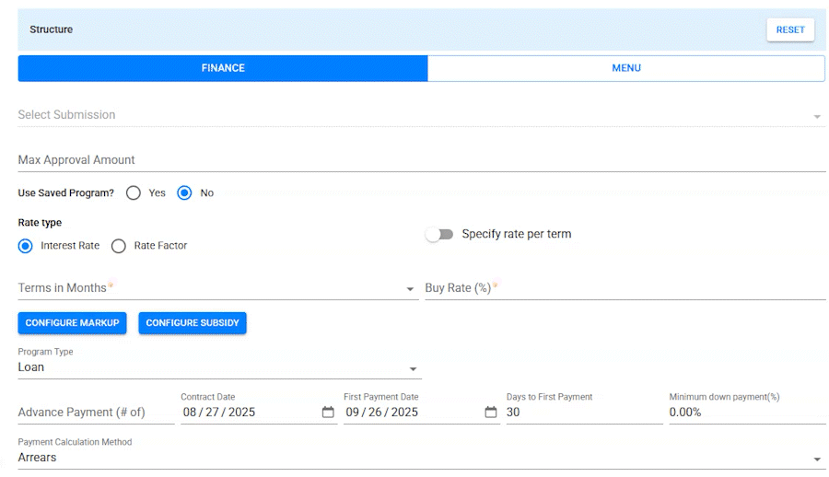Click the Configure Subsidy button
829x477 pixels.
pos(193,323)
